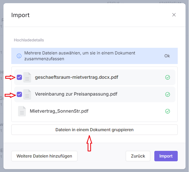Start upload with purple Import button

tap(166, 156)
